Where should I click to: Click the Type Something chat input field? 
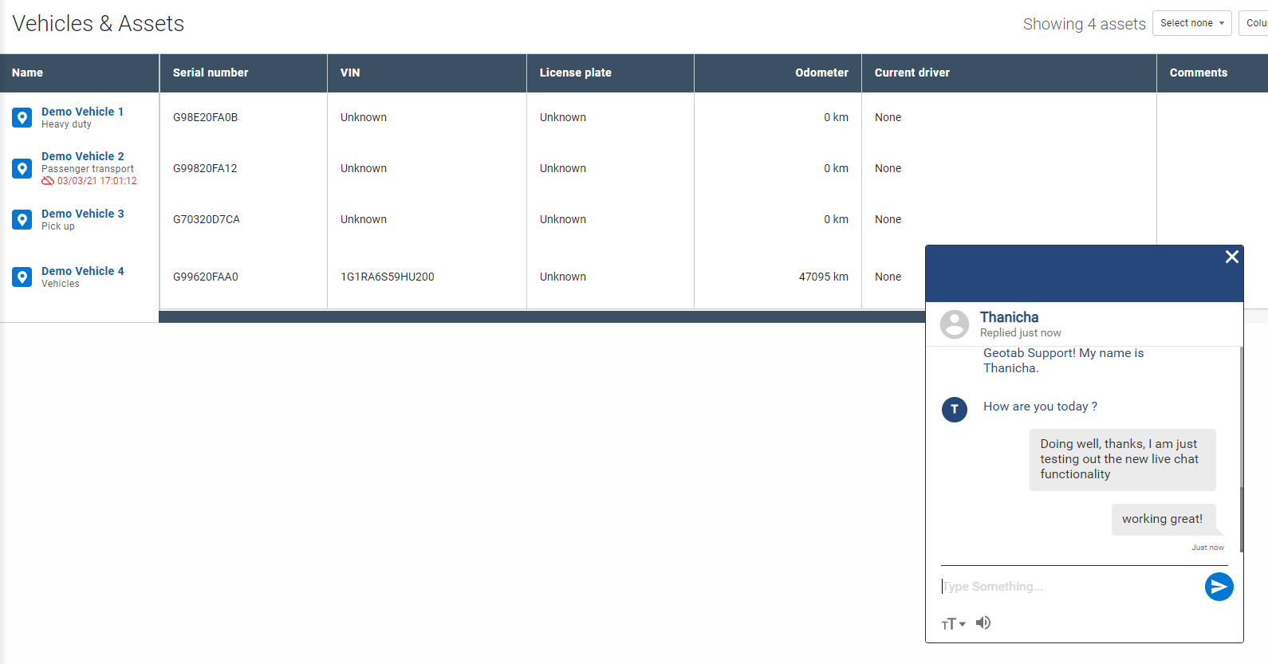click(1069, 587)
